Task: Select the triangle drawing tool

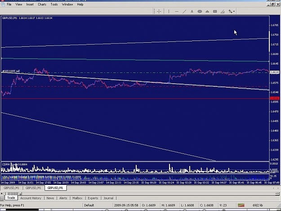Action: (x=207, y=12)
